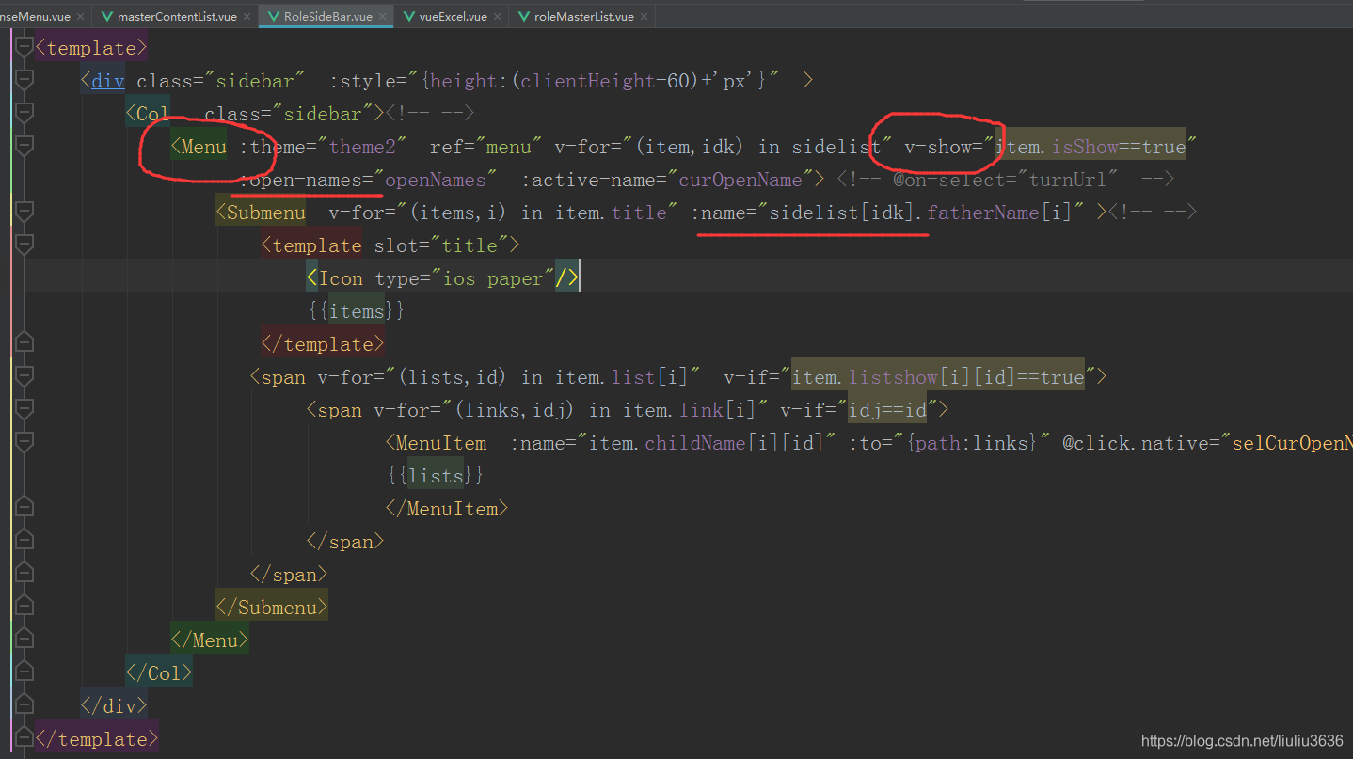Close the masterContentList.vue tab
The image size is (1353, 759).
click(247, 17)
